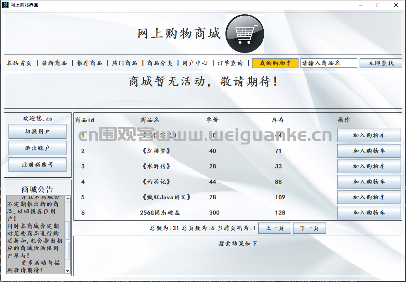
Task: Add 《水浒传》 to the shopping cart
Action: (369, 166)
